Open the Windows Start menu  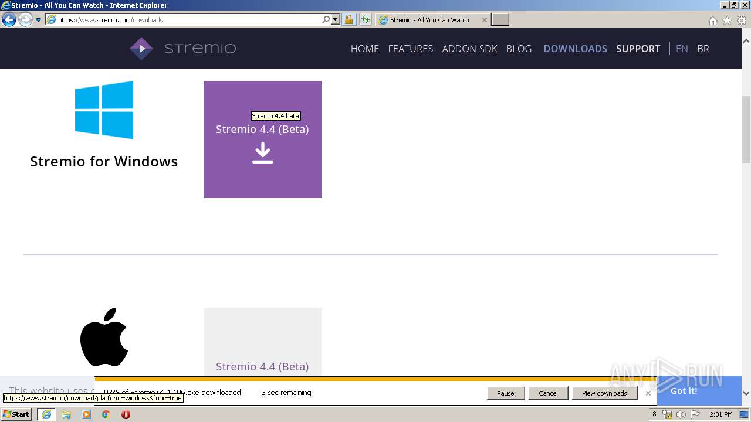click(x=16, y=414)
